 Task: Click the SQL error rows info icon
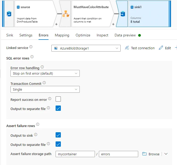click(x=32, y=57)
